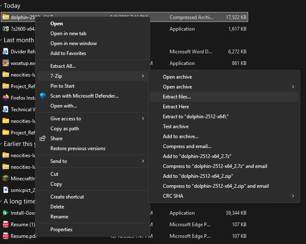The image size is (306, 244).
Task: Click the Install-Goo application file icon
Action: pyautogui.click(x=6, y=213)
